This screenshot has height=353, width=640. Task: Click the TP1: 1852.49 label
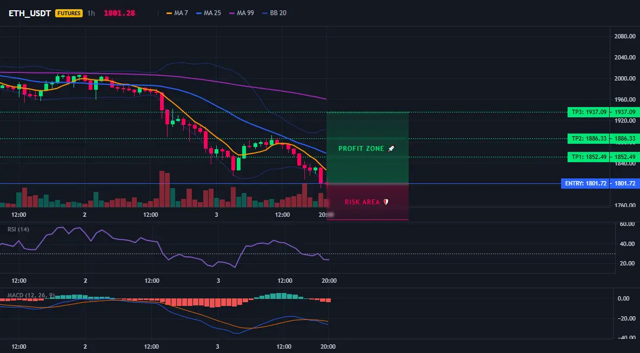click(x=588, y=157)
